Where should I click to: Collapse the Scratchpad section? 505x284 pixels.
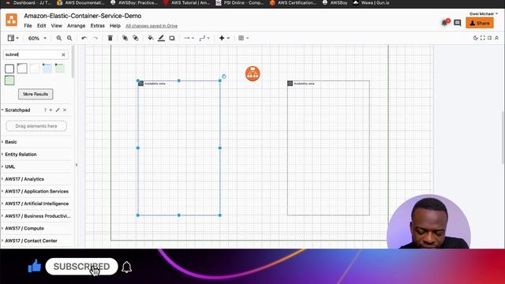[x=17, y=110]
